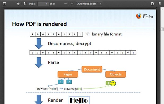Click the yellow smiley face object
The image size is (164, 104).
[113, 83]
